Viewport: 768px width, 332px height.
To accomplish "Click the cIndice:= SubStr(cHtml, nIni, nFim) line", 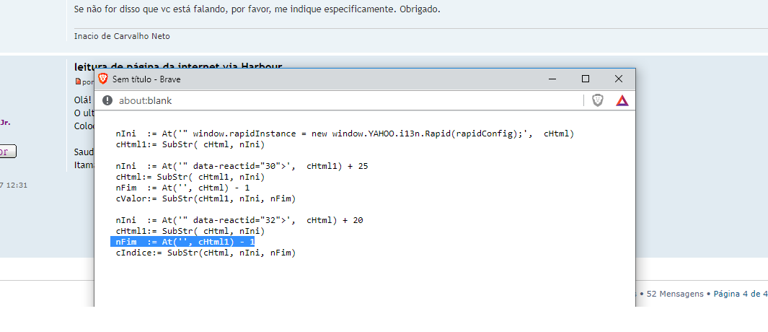I will tap(206, 253).
